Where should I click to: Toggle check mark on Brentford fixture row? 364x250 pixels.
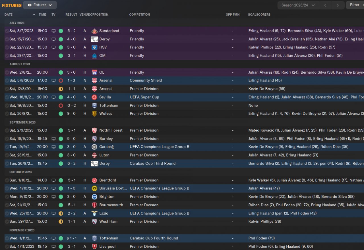pyautogui.click(x=7, y=180)
